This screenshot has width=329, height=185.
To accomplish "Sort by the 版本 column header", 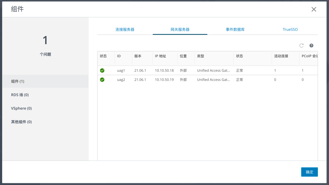I will tap(138, 56).
